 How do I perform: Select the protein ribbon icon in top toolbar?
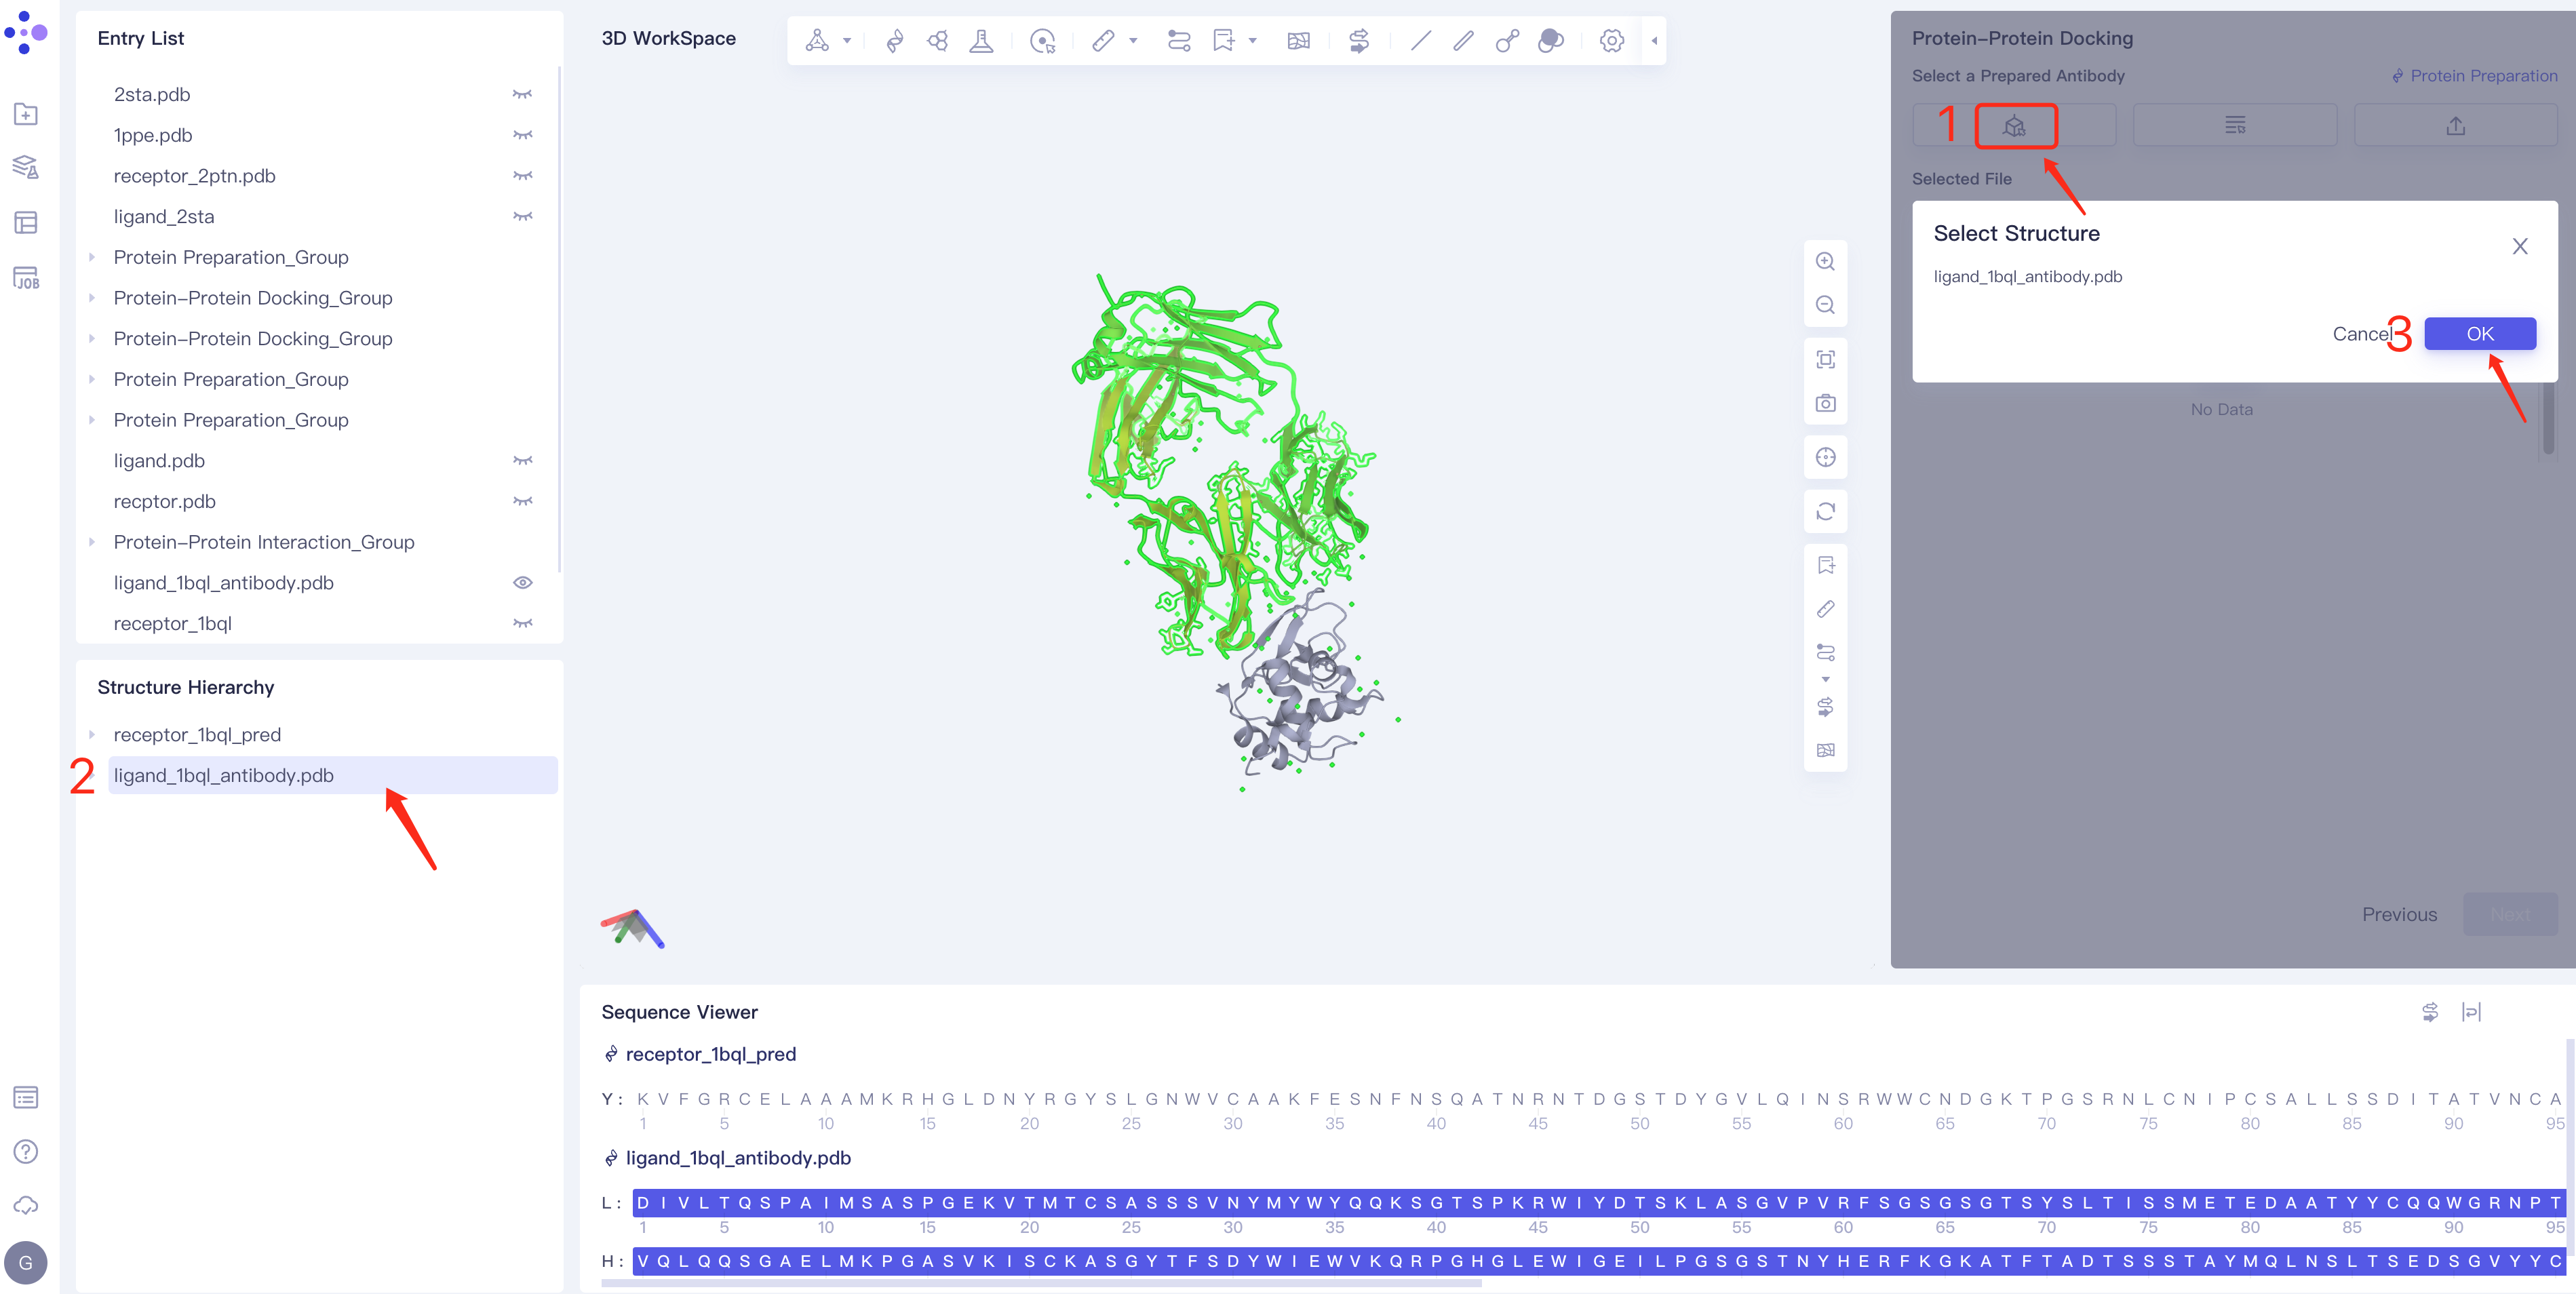pos(895,40)
